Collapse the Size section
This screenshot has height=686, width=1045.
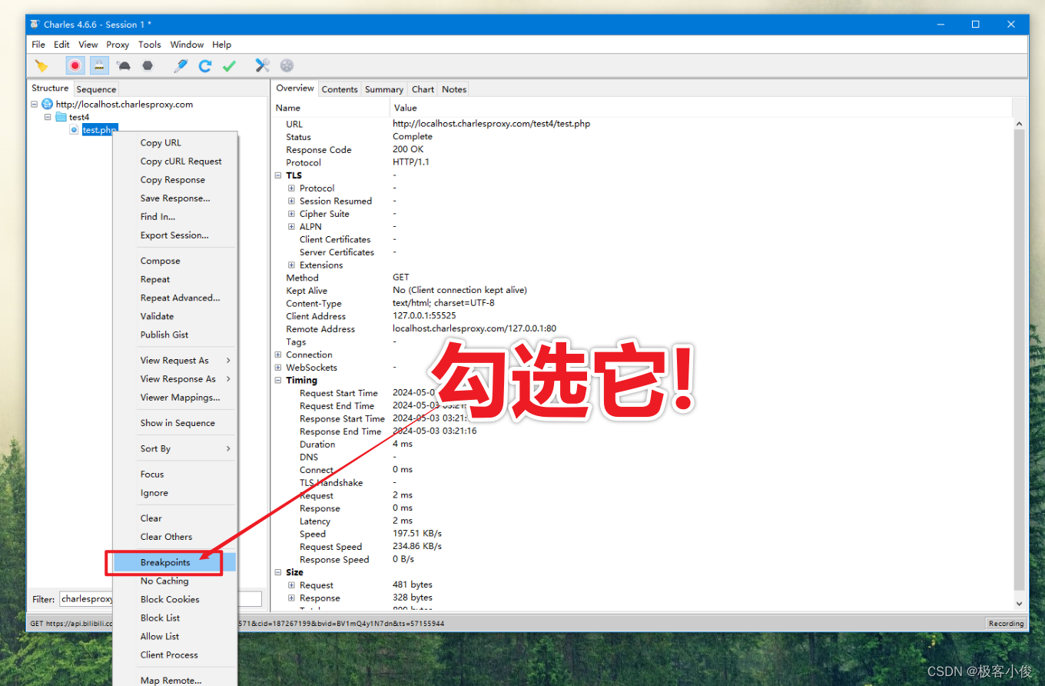pos(278,572)
